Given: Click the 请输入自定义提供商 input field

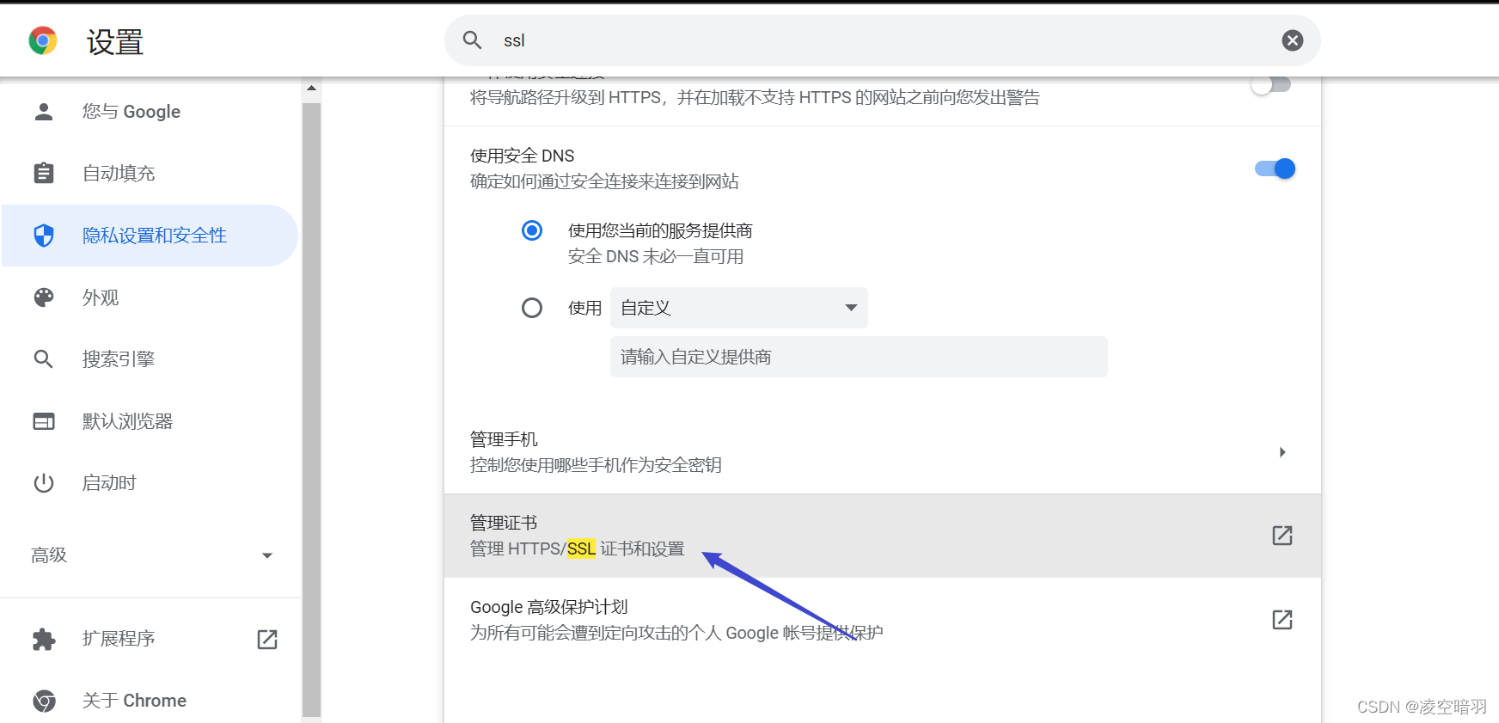Looking at the screenshot, I should [859, 357].
